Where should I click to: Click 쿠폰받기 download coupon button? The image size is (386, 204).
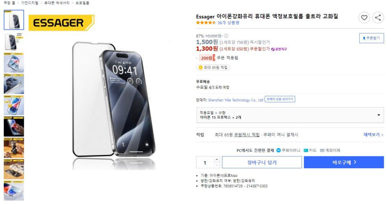pyautogui.click(x=371, y=38)
